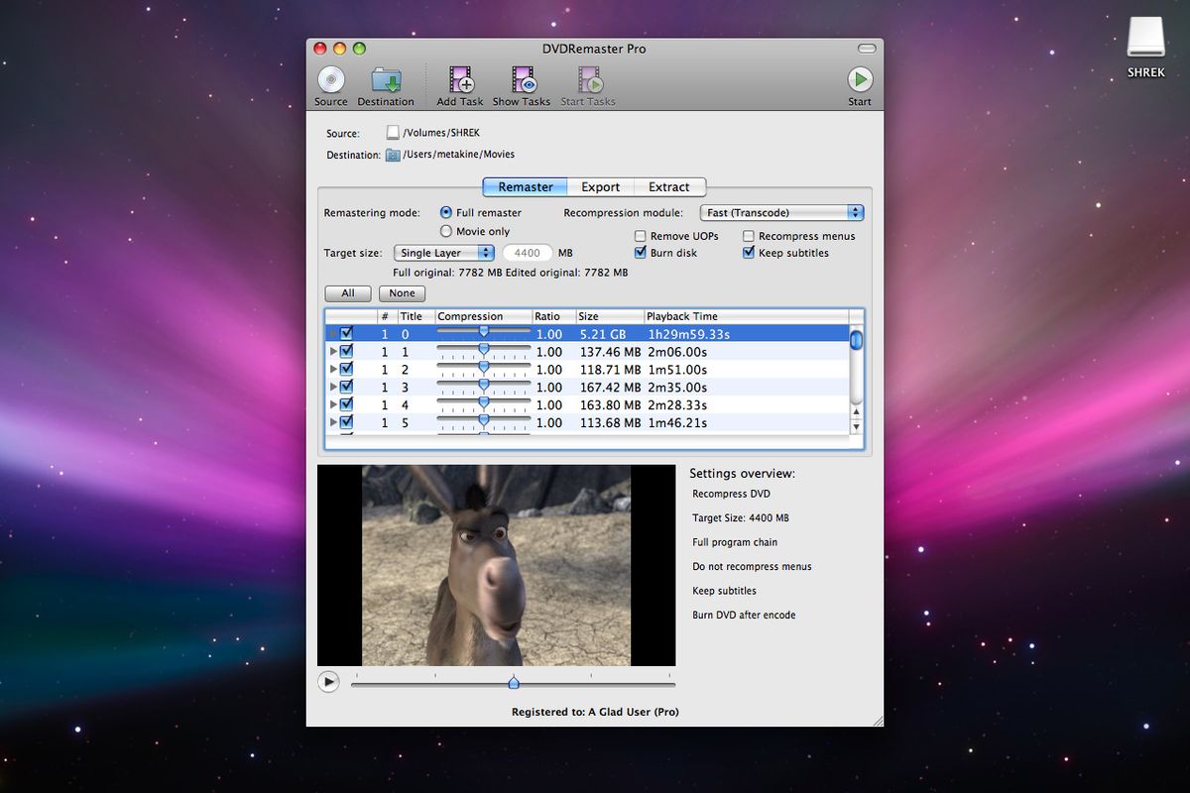Edit the target size MB field
Screen dimensions: 1190x793
[528, 253]
